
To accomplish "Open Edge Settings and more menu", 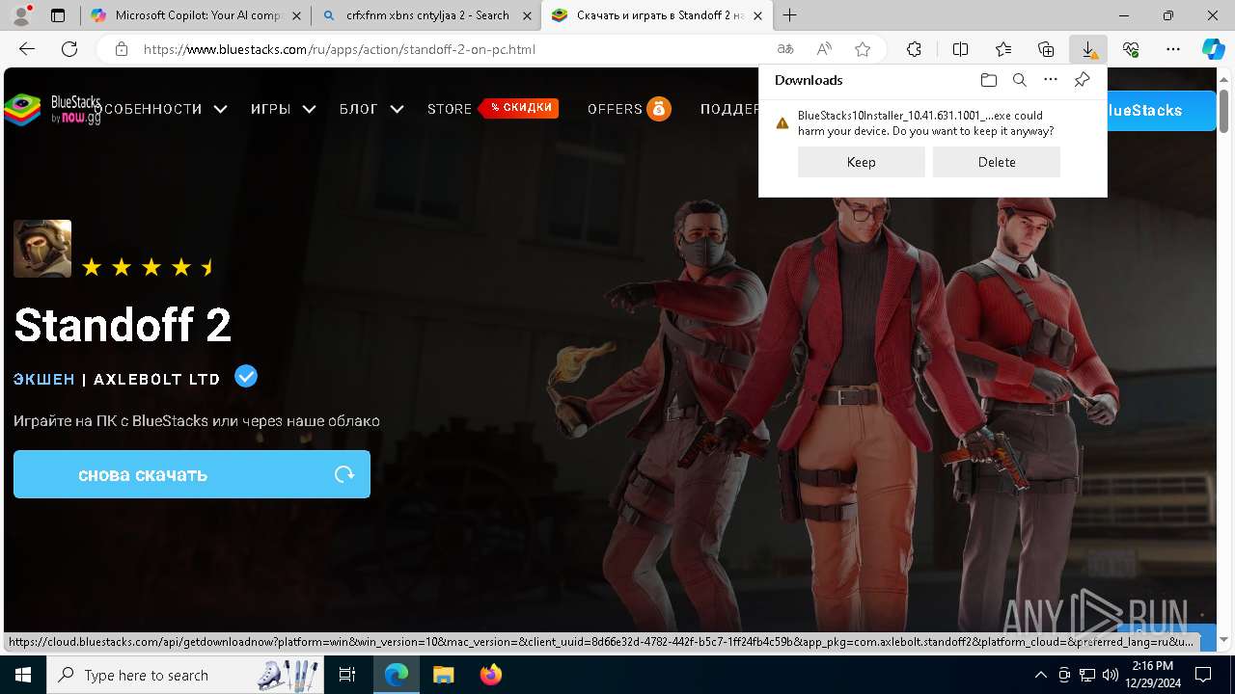I will [x=1173, y=49].
